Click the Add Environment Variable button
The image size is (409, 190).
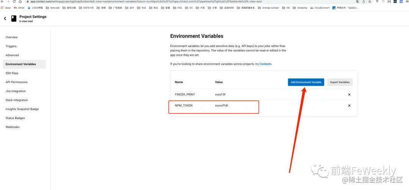306,82
